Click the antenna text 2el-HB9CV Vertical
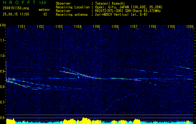Screen dimensions: 196x124 click(112, 15)
